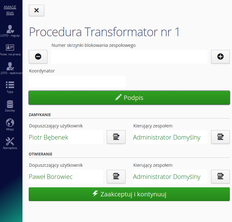Select opening admitting user next to Paweł Borowiec
This screenshot has height=222, width=232.
pos(116,177)
